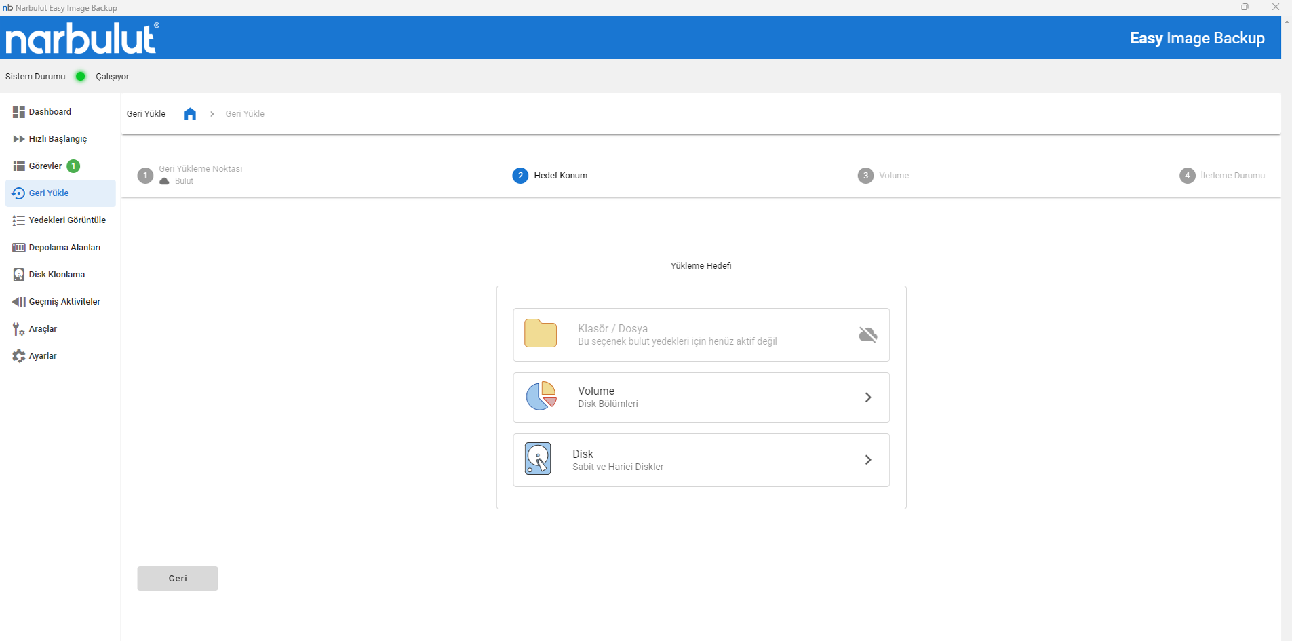Open Yedekleri Görüntüle in sidebar
The image size is (1292, 641).
[x=66, y=220]
